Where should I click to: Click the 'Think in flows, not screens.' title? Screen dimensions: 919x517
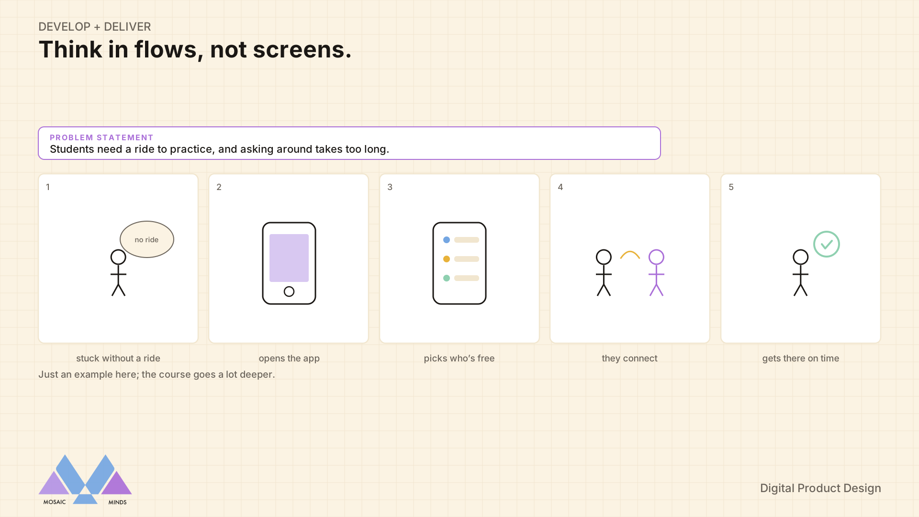click(195, 50)
